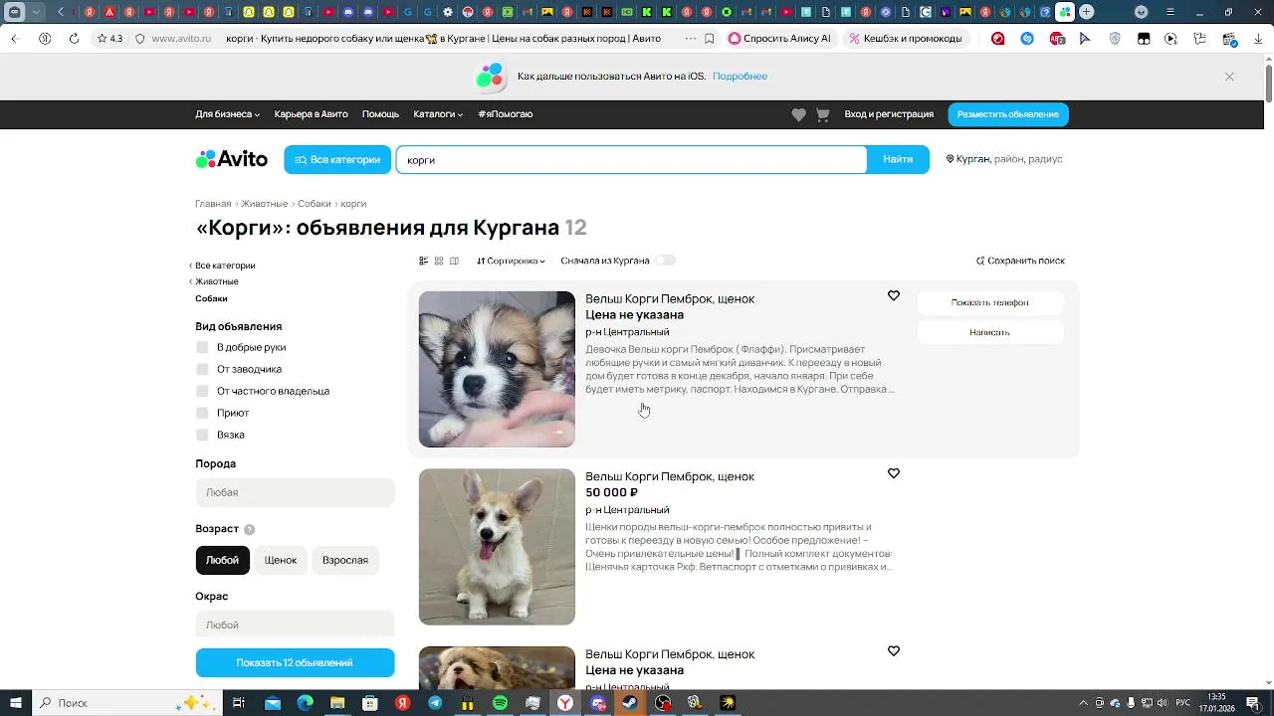
Task: Open Telegram from the taskbar
Action: click(x=435, y=703)
